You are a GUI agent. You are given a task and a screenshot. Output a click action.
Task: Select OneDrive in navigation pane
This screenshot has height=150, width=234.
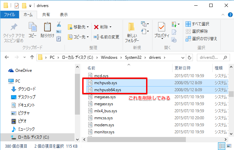[20, 70]
